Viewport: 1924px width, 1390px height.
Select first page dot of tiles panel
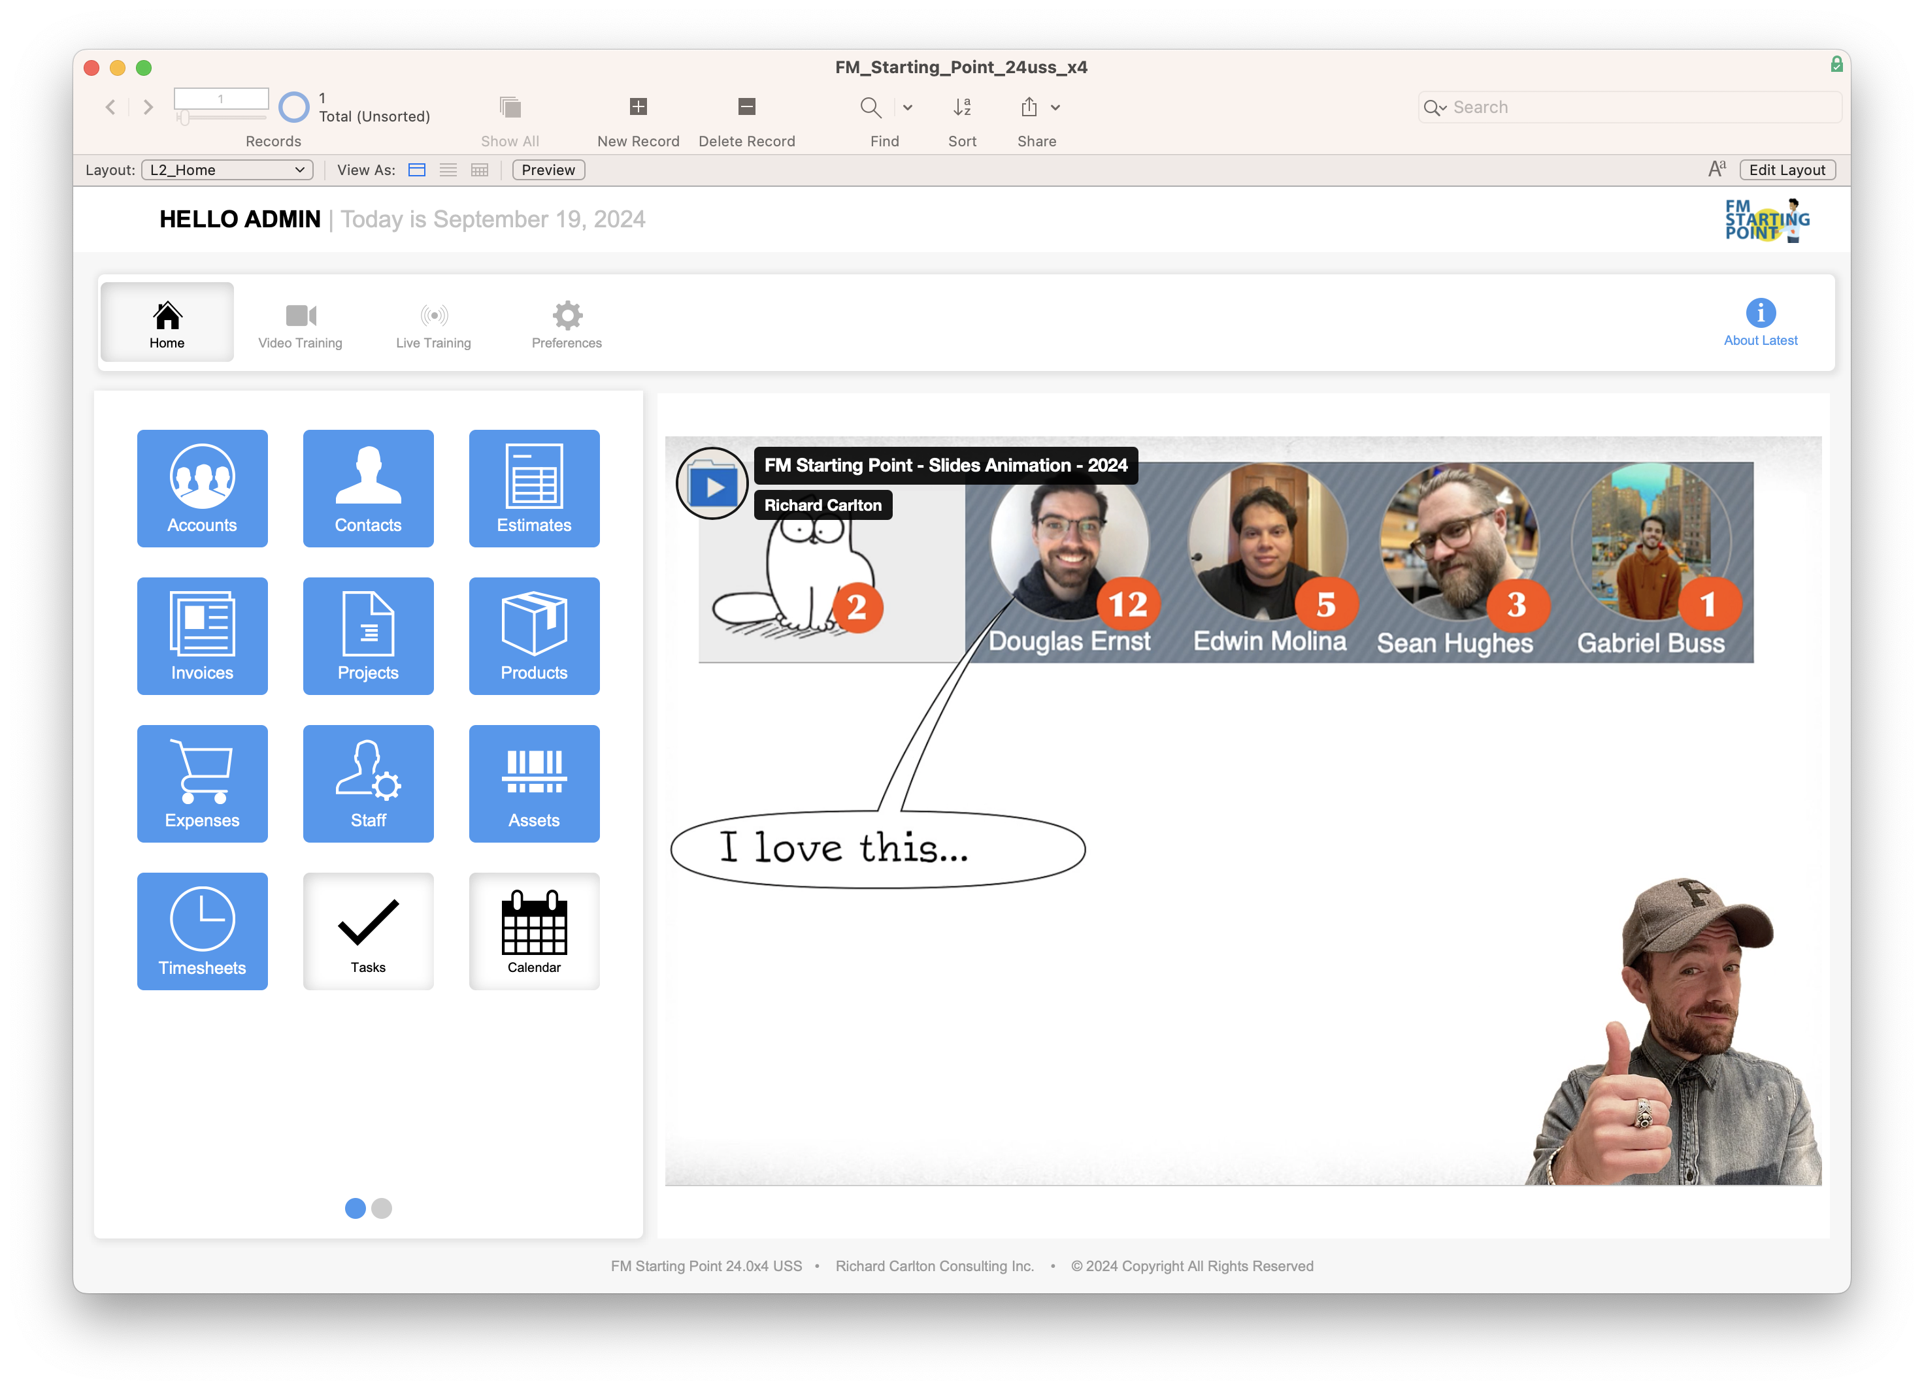click(x=356, y=1208)
